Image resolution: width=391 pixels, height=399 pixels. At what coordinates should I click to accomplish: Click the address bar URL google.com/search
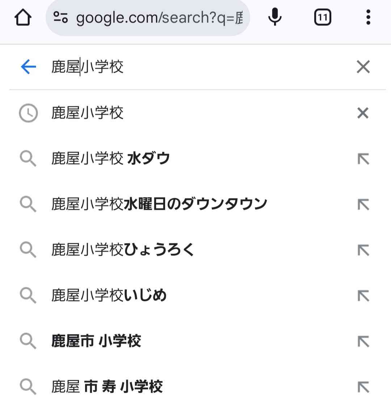(159, 18)
